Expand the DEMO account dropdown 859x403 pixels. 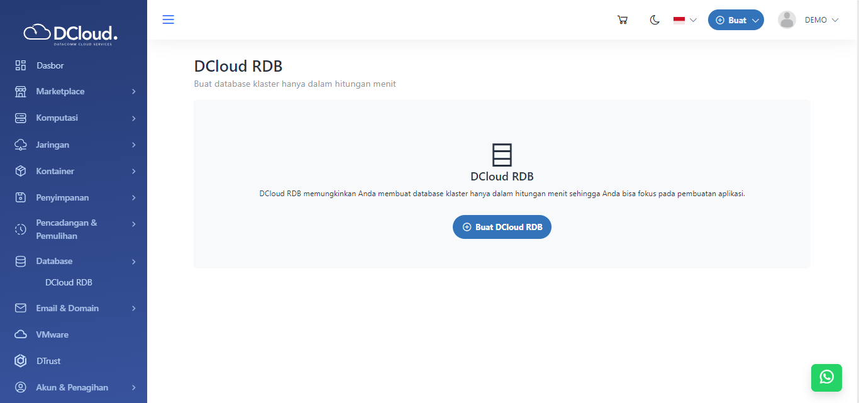[x=816, y=19]
